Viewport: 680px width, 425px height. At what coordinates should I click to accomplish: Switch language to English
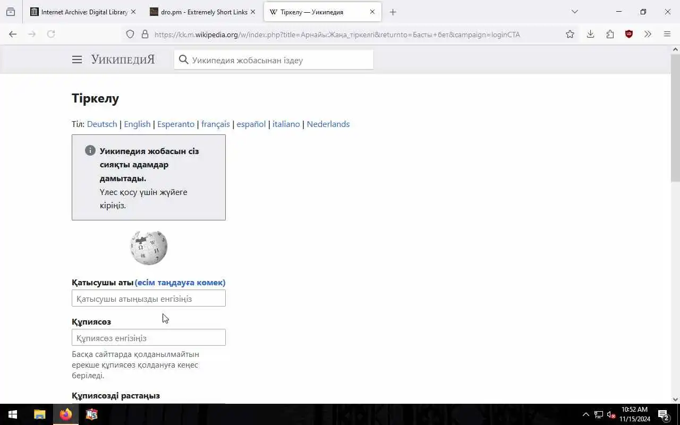pyautogui.click(x=137, y=124)
